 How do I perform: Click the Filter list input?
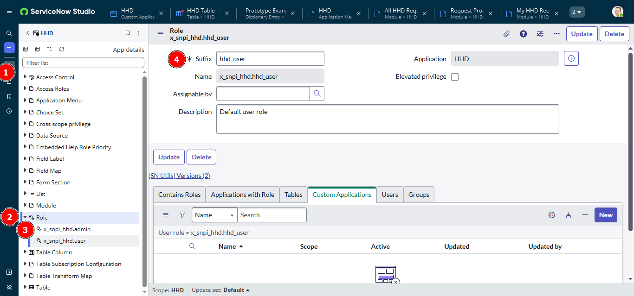click(x=83, y=63)
